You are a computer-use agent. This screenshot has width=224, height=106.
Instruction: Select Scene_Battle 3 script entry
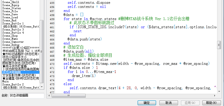[13, 29]
